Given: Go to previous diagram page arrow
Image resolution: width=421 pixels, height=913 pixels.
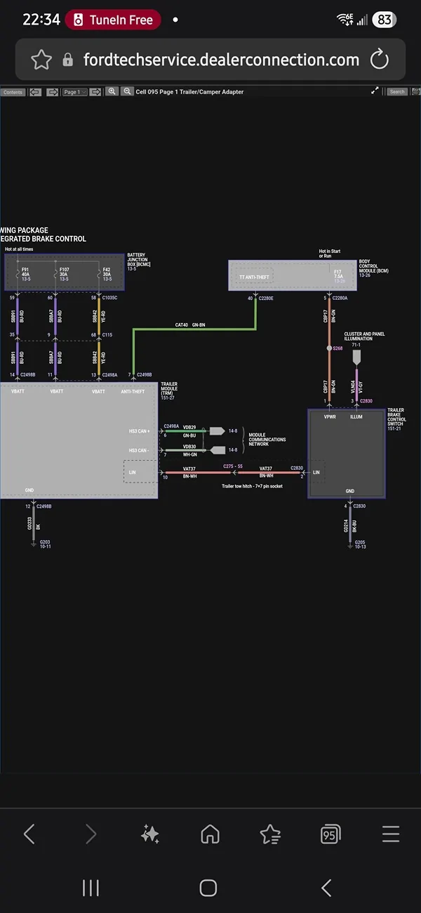Looking at the screenshot, I should click(x=35, y=92).
